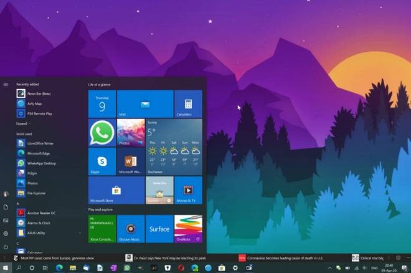The height and width of the screenshot is (273, 411).
Task: Open News Bar (Beta) from Recently added
Action: pos(39,93)
